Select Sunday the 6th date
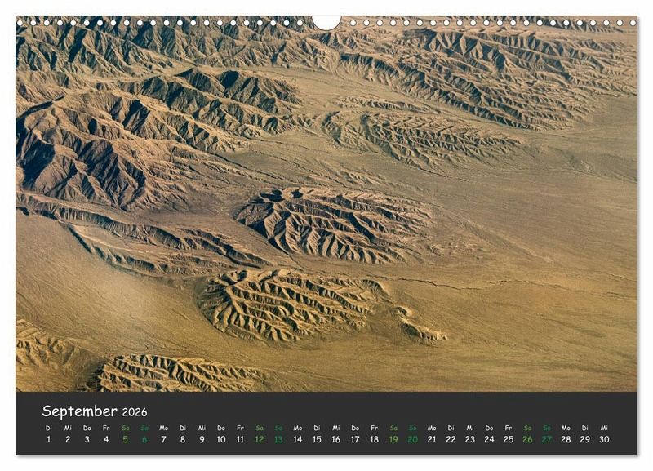Screen dimensions: 653x471 click(x=144, y=439)
